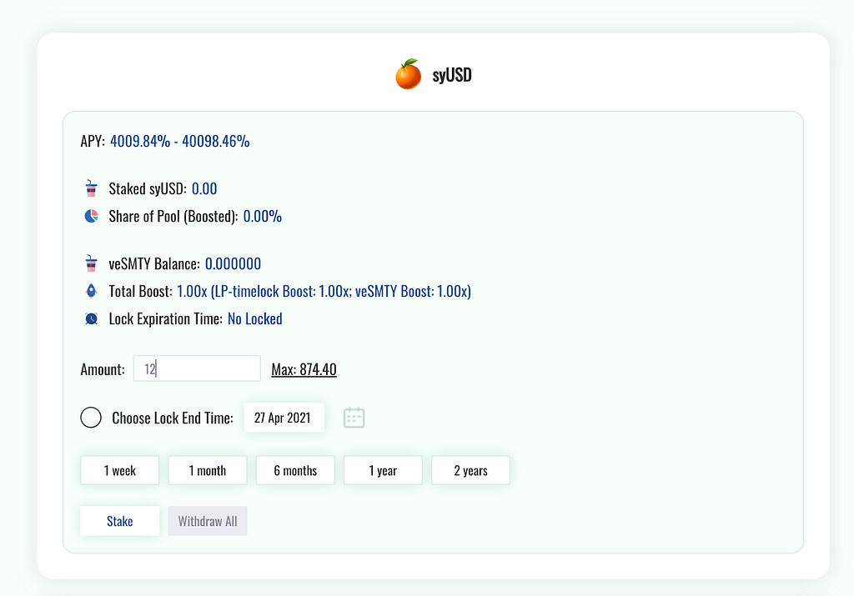
Task: Click the pie chart Share of Pool icon
Action: tap(91, 216)
